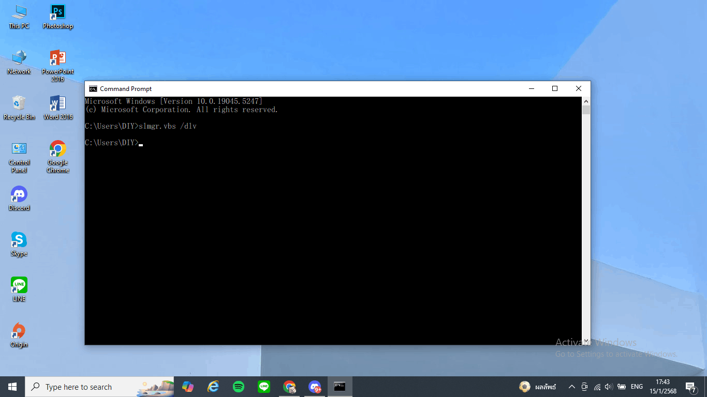Select the Origin desktop shortcut

pyautogui.click(x=19, y=335)
